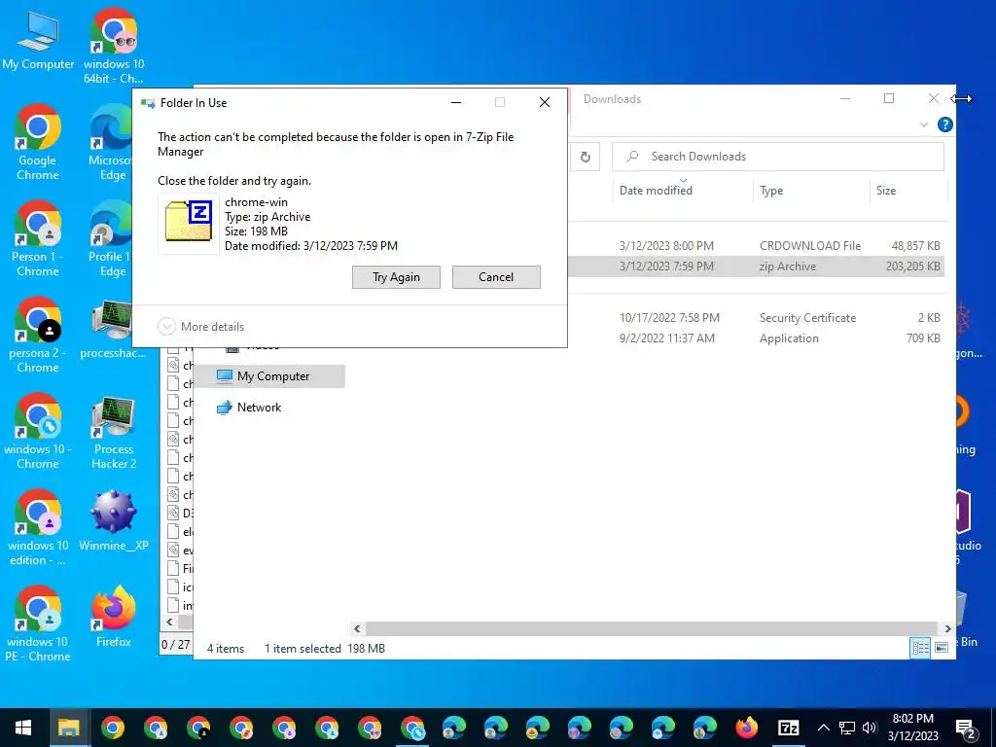Viewport: 996px width, 747px height.
Task: Click the 7-Zip window's left scroll arrow
Action: (169, 622)
